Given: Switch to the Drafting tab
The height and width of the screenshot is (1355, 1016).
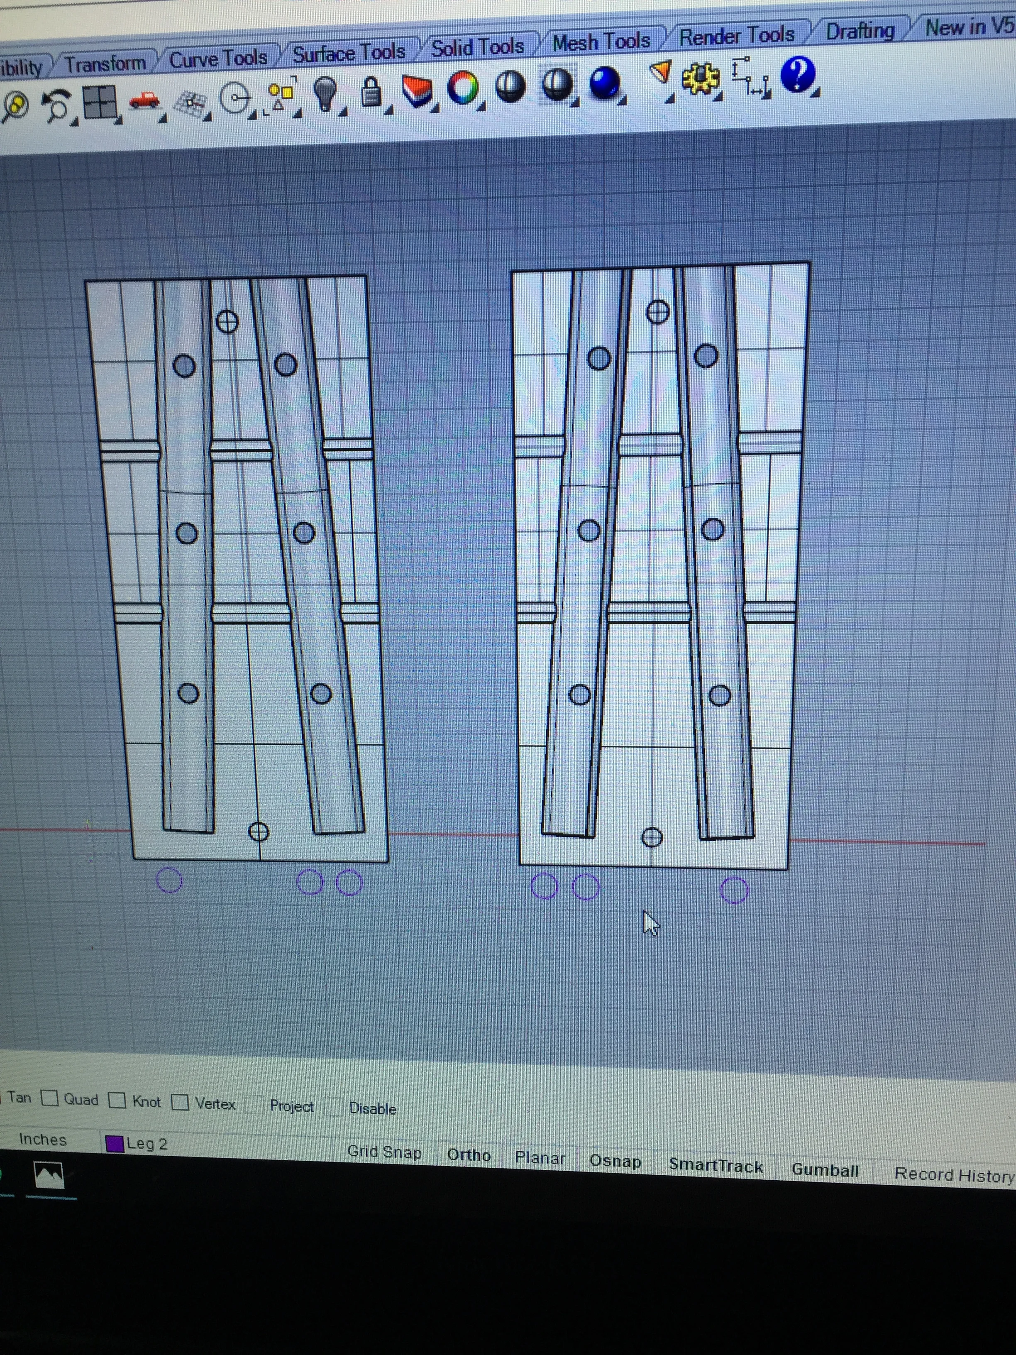Looking at the screenshot, I should coord(860,31).
